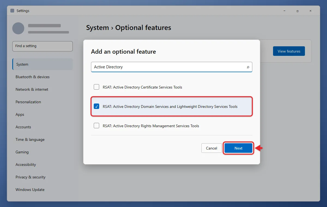327x207 pixels.
Task: Click the Find a setting search box
Action: tap(43, 46)
